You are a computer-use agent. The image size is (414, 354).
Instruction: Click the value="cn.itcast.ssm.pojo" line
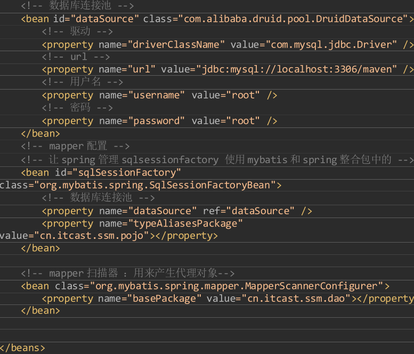[x=109, y=236]
